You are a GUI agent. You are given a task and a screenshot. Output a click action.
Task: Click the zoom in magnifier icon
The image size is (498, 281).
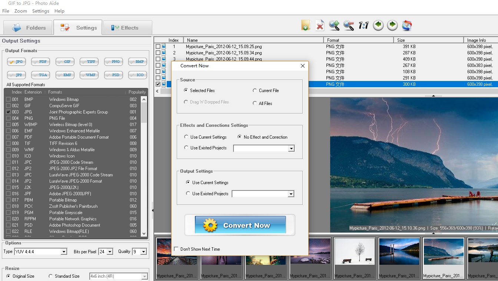point(334,26)
